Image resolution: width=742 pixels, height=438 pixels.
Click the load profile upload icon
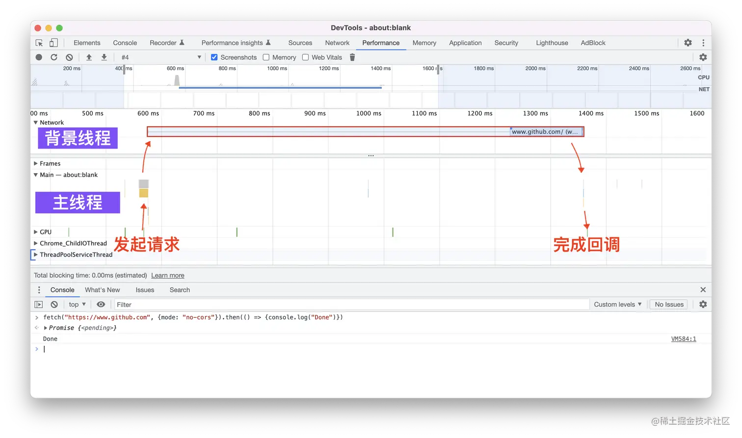tap(89, 57)
